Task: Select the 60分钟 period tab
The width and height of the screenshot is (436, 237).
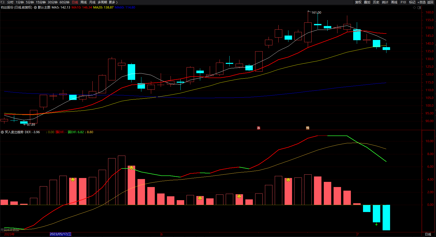Action: tap(64, 2)
